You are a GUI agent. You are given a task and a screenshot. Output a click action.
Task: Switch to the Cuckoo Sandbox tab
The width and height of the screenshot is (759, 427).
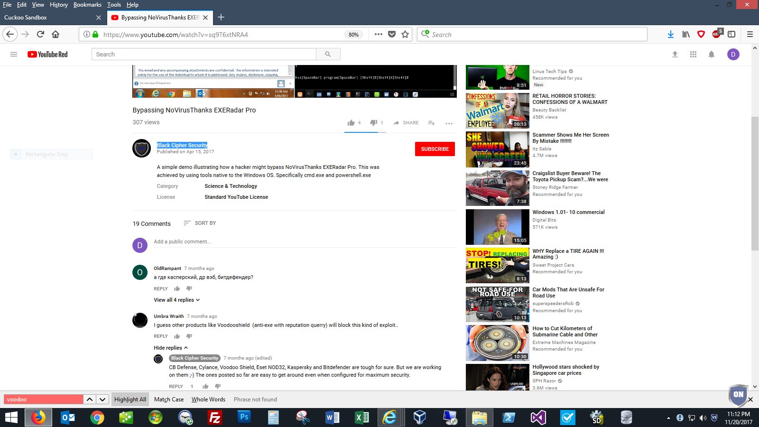point(52,18)
